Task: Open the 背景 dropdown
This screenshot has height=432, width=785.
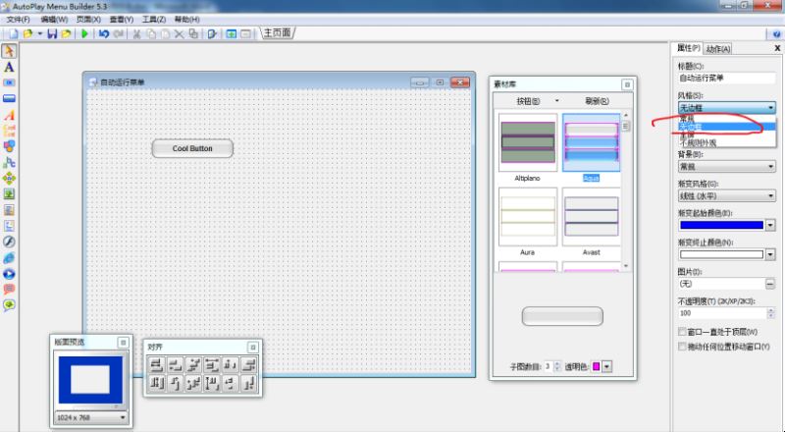Action: pyautogui.click(x=726, y=166)
